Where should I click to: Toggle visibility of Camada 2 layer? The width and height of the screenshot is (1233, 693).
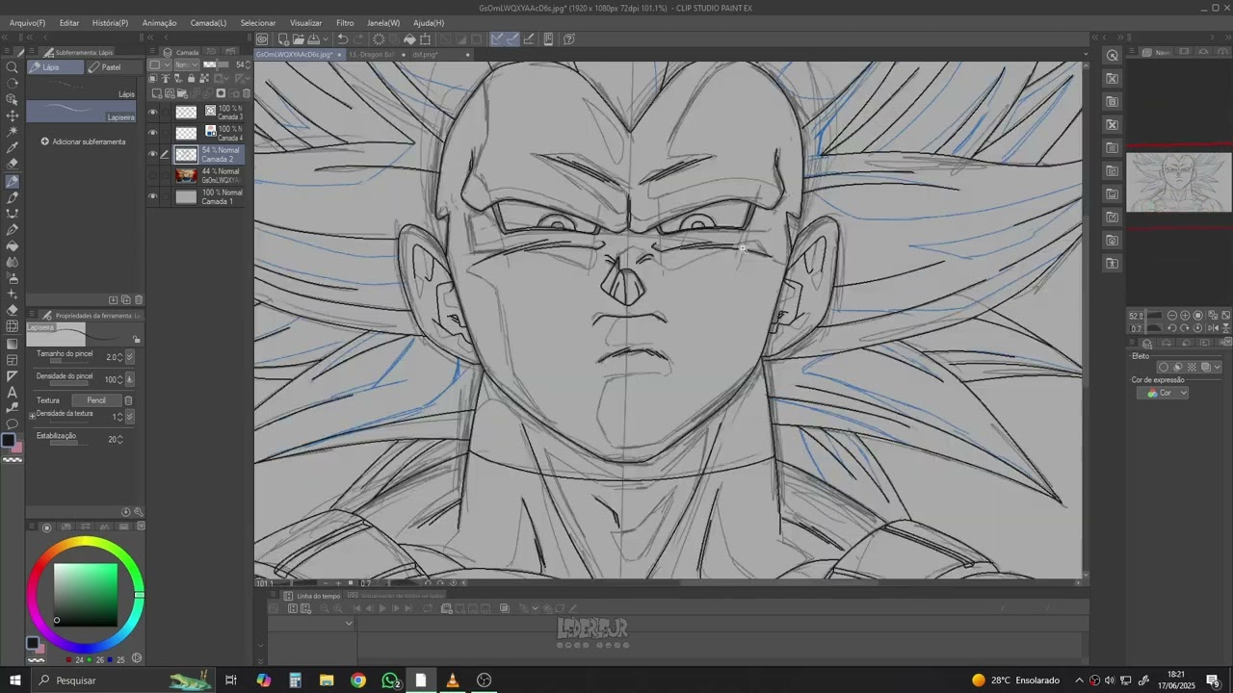point(152,154)
